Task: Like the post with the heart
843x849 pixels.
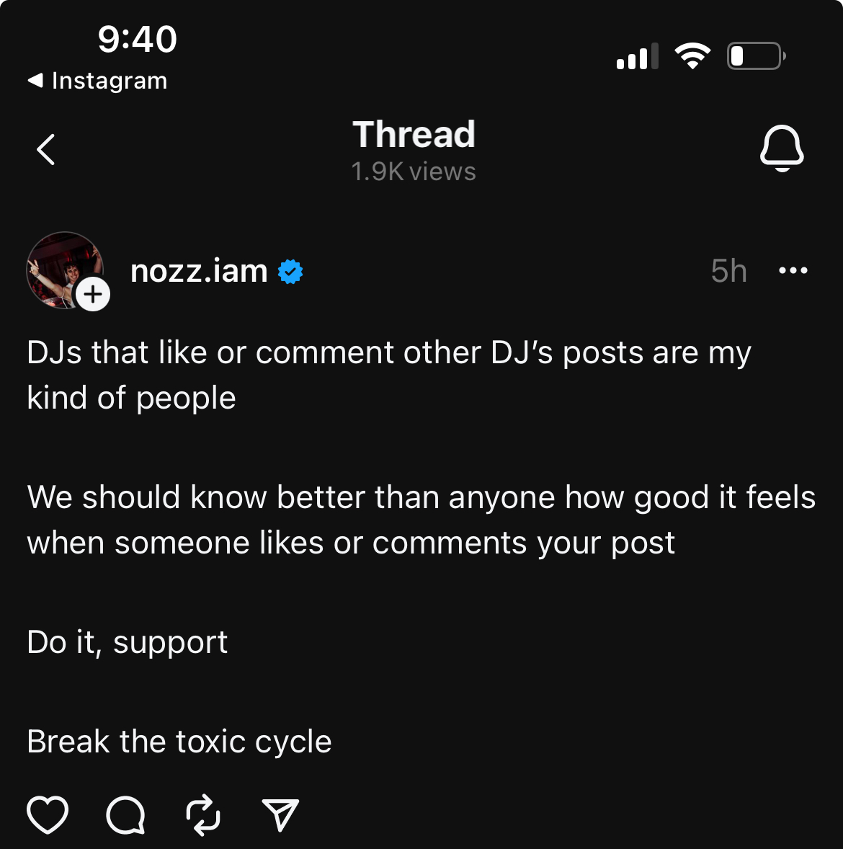Action: tap(48, 815)
